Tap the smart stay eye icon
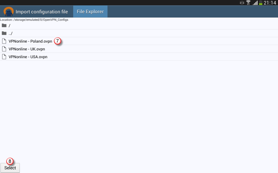This screenshot has height=173, width=278. point(242,3)
